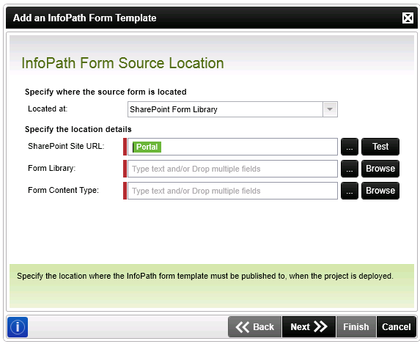Expand the Located at dropdown arrow
Screen dimensions: 420x344
point(330,109)
